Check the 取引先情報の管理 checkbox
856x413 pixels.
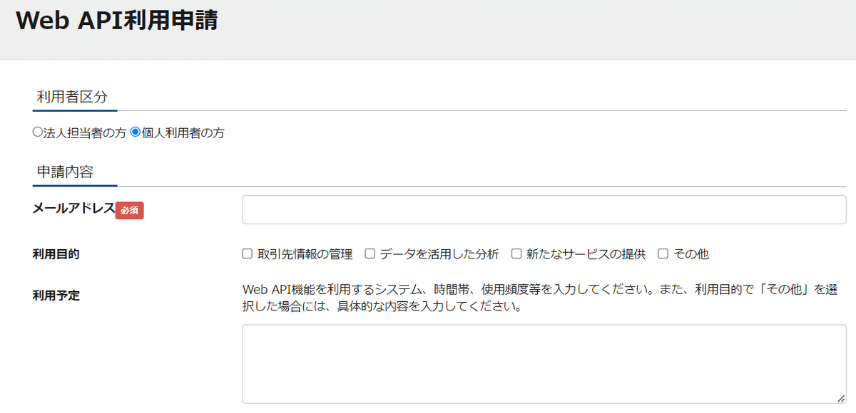(x=247, y=253)
